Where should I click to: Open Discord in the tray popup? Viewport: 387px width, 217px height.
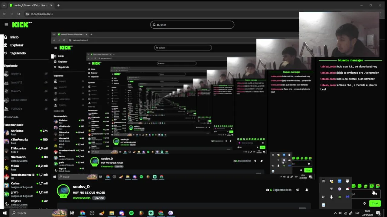click(x=347, y=189)
